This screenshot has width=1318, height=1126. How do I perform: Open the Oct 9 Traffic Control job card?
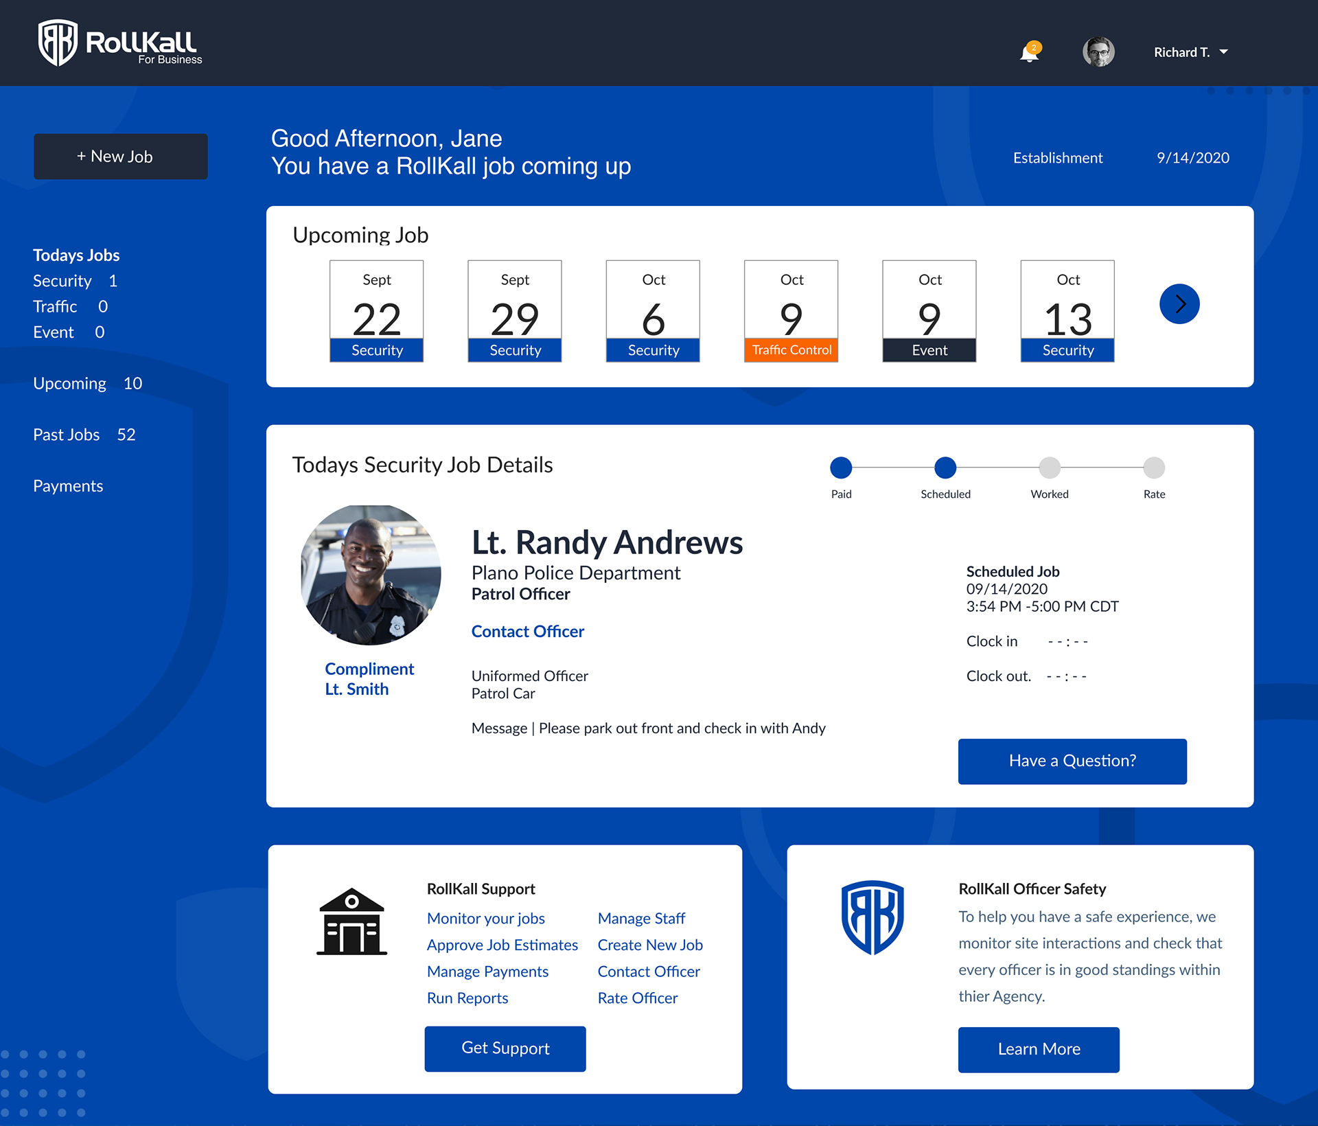[x=791, y=311]
